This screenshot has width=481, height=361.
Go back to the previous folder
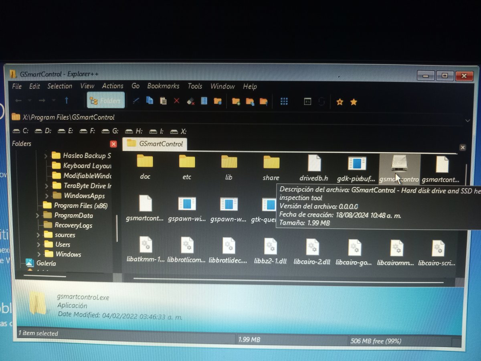point(18,100)
